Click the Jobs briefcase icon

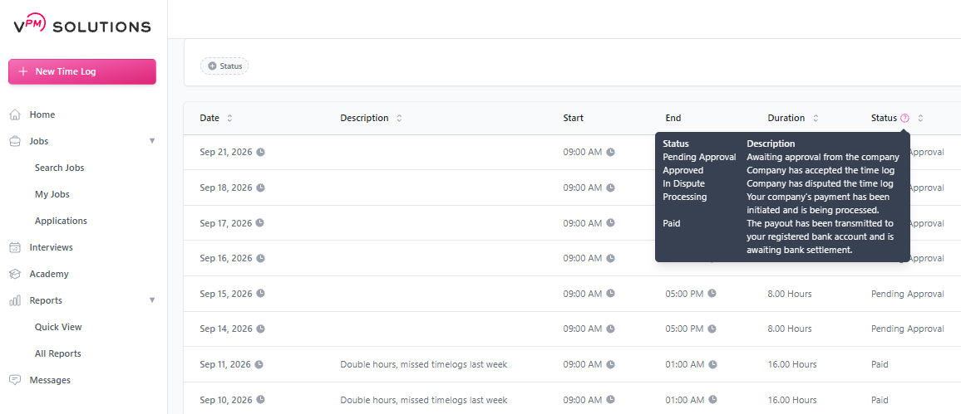point(15,141)
